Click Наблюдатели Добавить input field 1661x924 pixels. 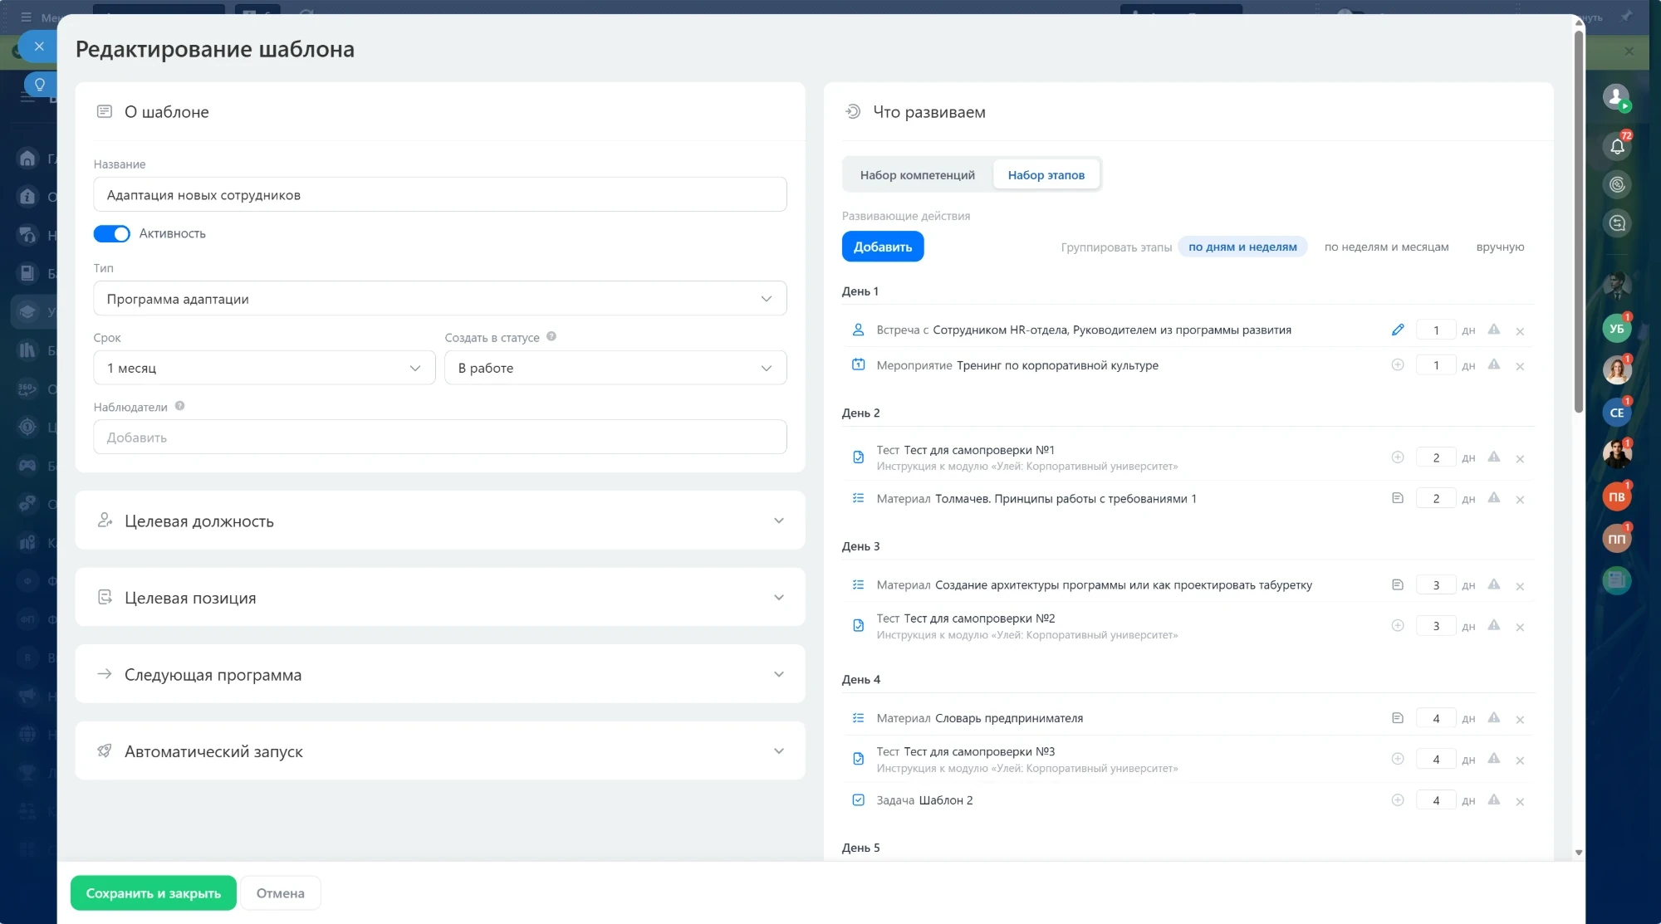click(x=439, y=438)
